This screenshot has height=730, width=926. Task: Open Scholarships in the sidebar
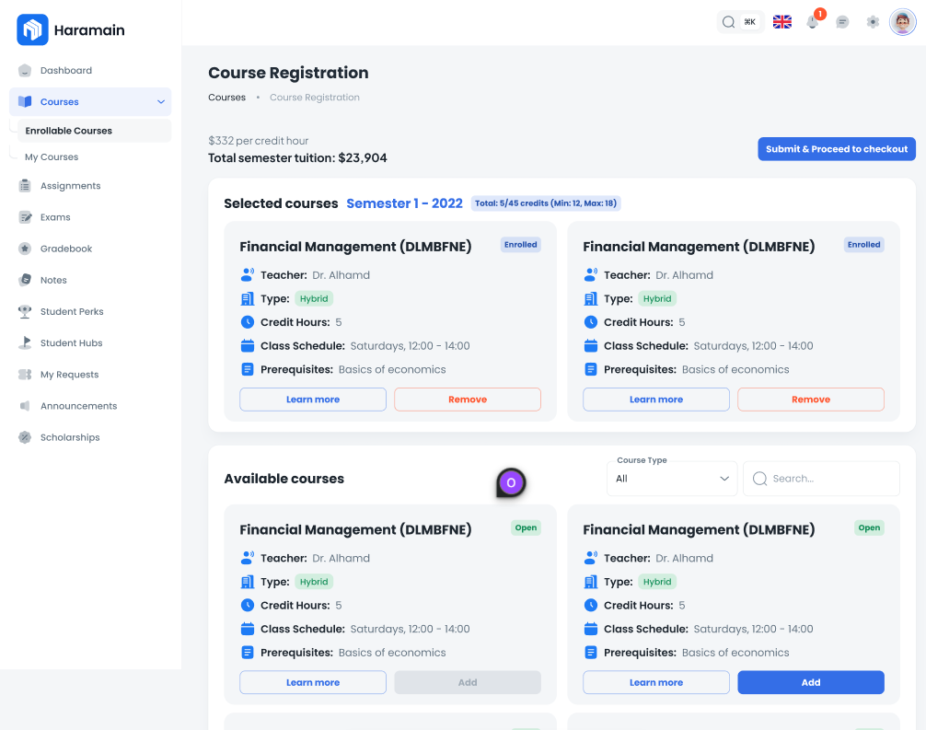(69, 437)
